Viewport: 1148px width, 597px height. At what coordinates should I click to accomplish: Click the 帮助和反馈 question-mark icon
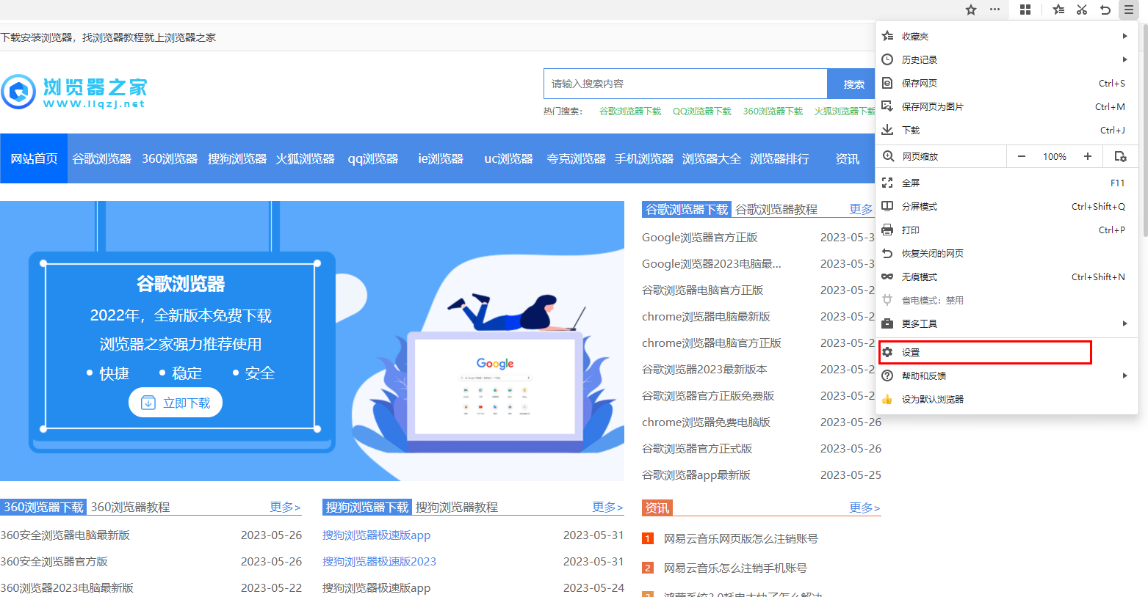(x=887, y=376)
